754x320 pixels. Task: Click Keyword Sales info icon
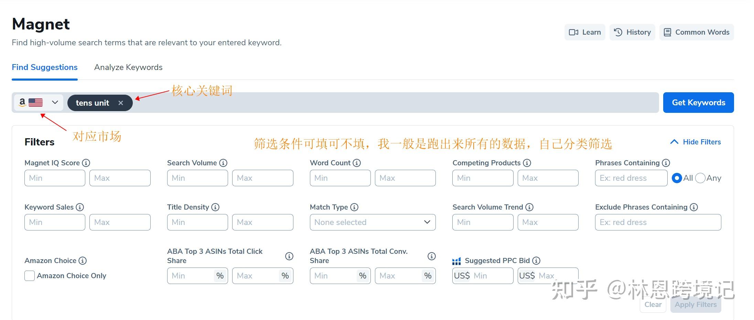80,207
